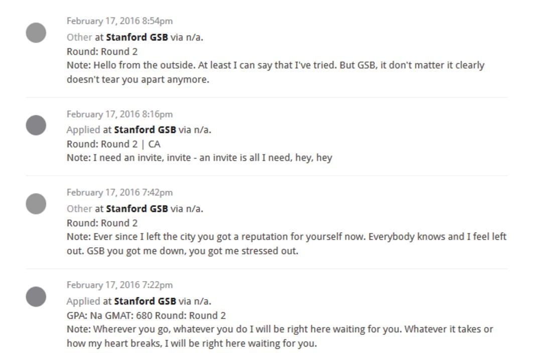551x361 pixels.
Task: Open the February 17, 2016 7:22pm timestamp
Action: coord(119,285)
